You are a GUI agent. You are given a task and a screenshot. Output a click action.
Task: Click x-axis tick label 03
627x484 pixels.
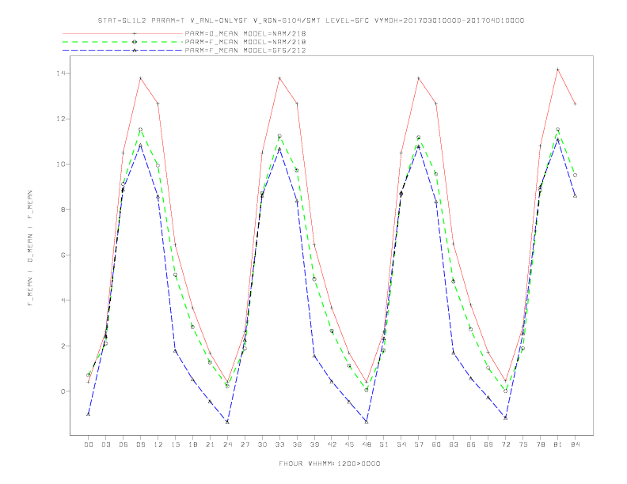tap(105, 444)
